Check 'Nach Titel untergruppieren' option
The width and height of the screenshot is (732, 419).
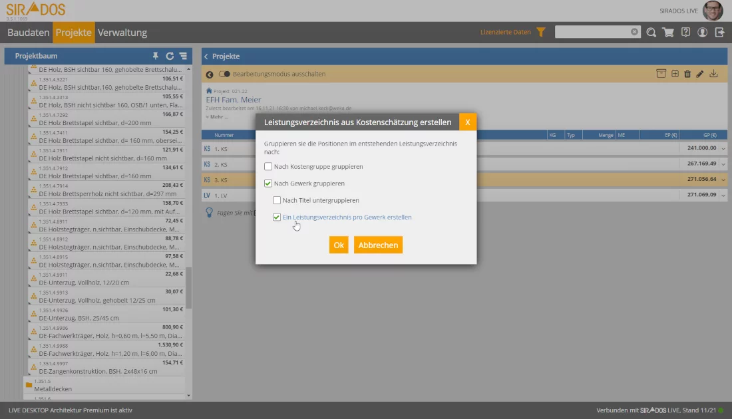pos(277,200)
